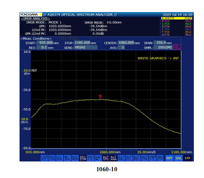
Task: Edit the SPAN field 250.0
Action: point(160,43)
